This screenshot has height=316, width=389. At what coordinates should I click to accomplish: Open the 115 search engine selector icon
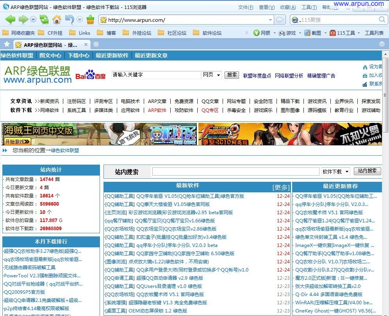point(296,20)
